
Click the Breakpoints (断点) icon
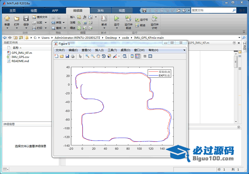(104, 19)
